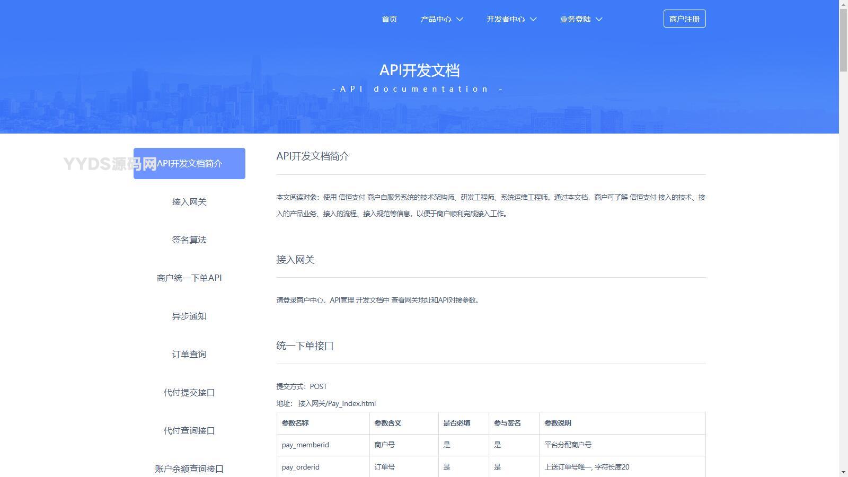The image size is (848, 477).
Task: Click the 统一下单接口 heading
Action: point(304,345)
